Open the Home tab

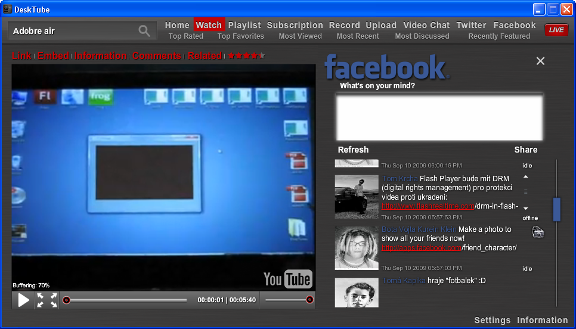[177, 25]
